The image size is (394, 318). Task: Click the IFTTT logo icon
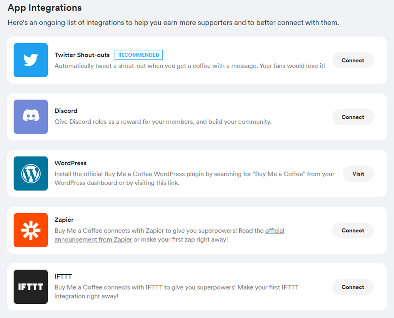point(31,287)
